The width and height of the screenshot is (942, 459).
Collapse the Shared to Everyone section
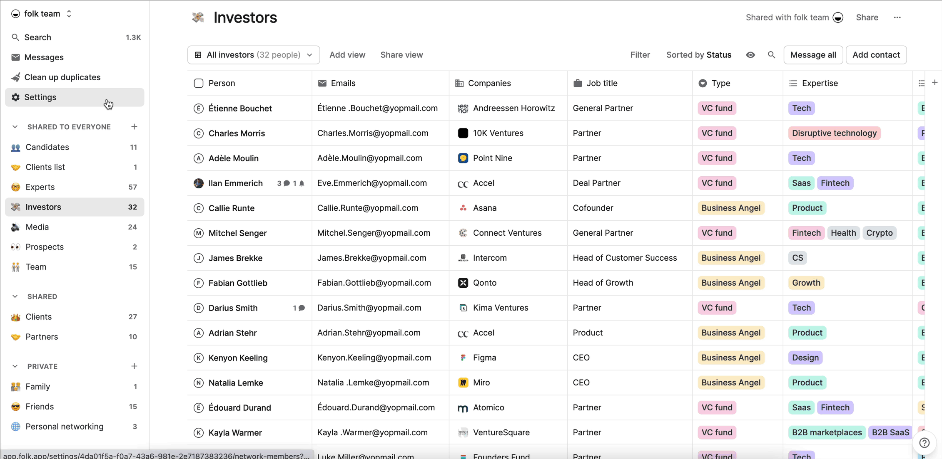(x=15, y=127)
